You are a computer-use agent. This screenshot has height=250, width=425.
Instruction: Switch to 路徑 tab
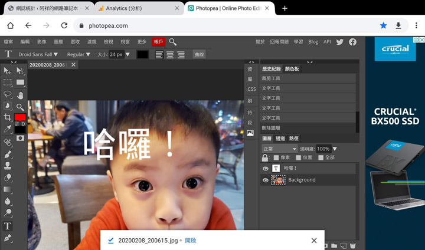[294, 139]
